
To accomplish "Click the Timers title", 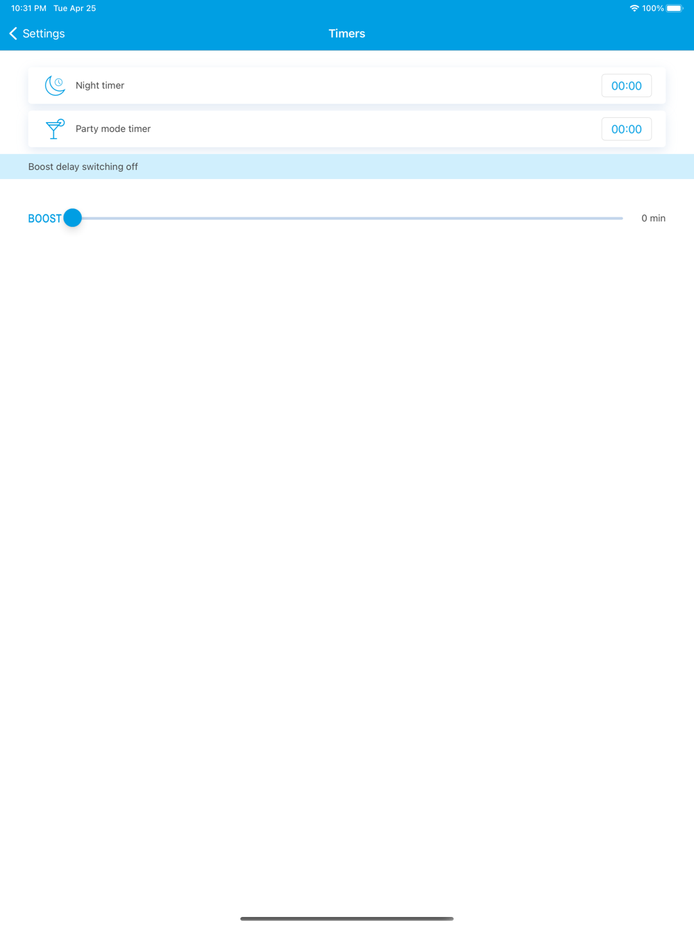I will click(x=347, y=33).
